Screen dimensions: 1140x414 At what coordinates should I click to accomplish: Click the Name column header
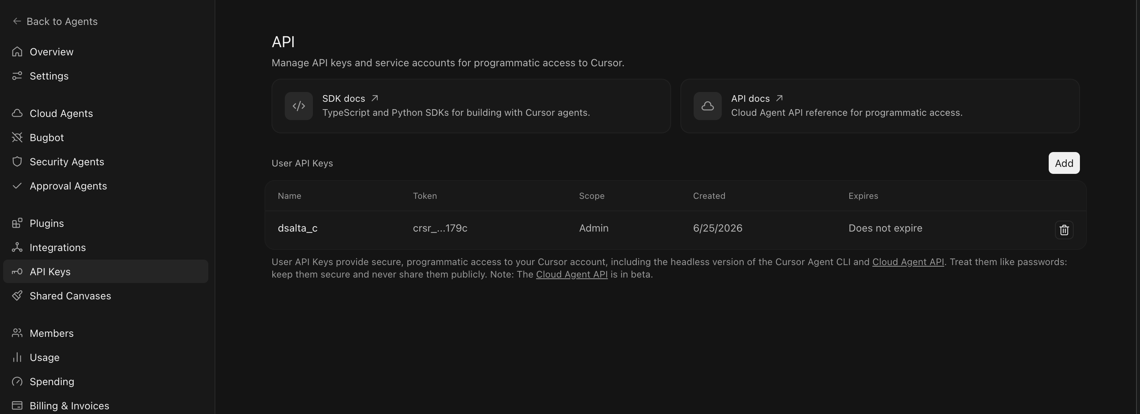click(289, 196)
